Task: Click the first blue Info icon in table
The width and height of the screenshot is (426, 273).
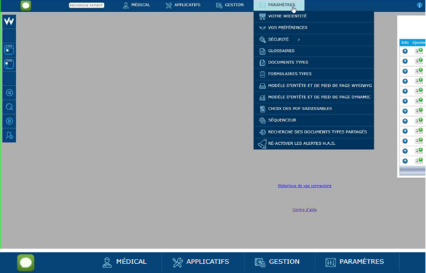Action: [405, 51]
